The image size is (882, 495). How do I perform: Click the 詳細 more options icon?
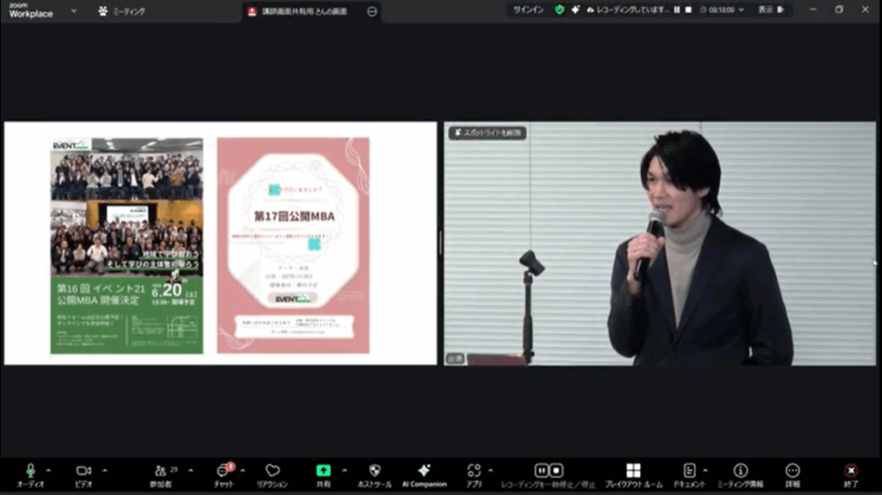(x=792, y=471)
